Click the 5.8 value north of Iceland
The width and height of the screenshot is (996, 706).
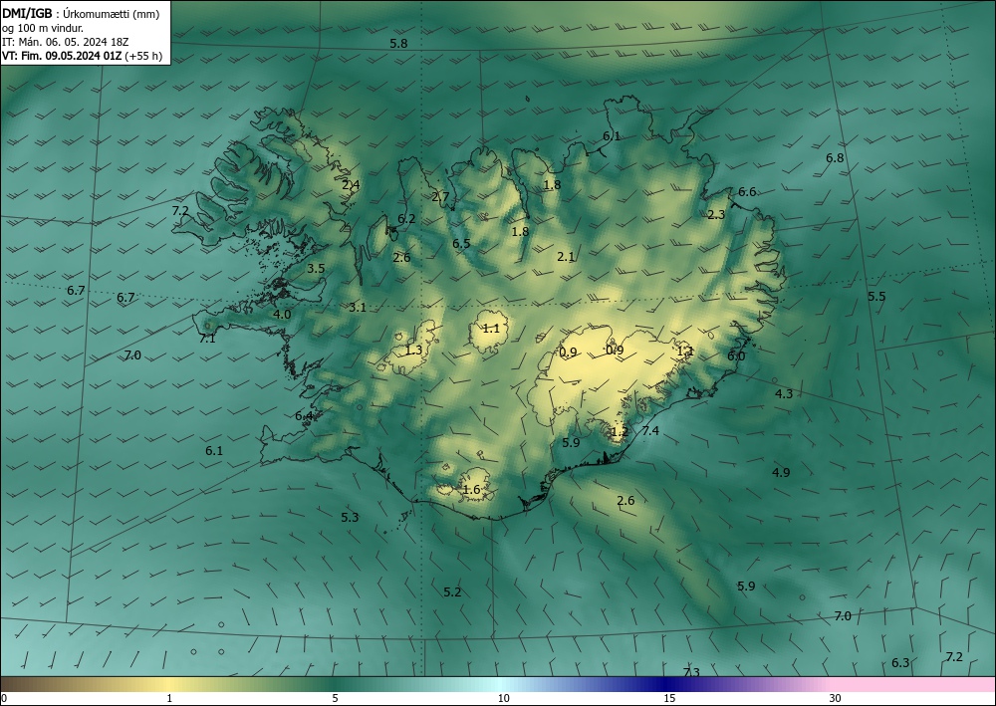click(398, 44)
